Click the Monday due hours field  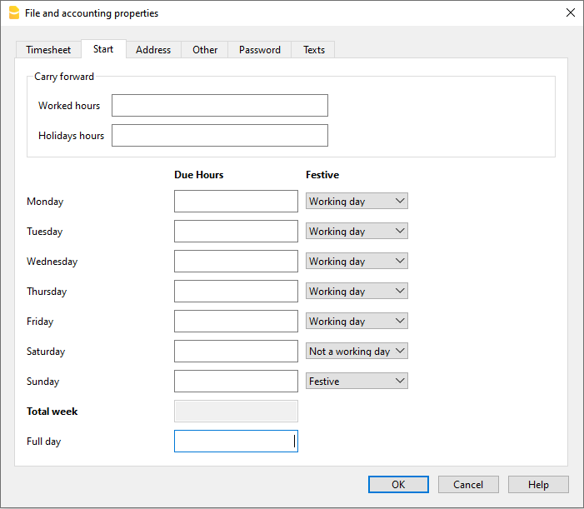(236, 202)
